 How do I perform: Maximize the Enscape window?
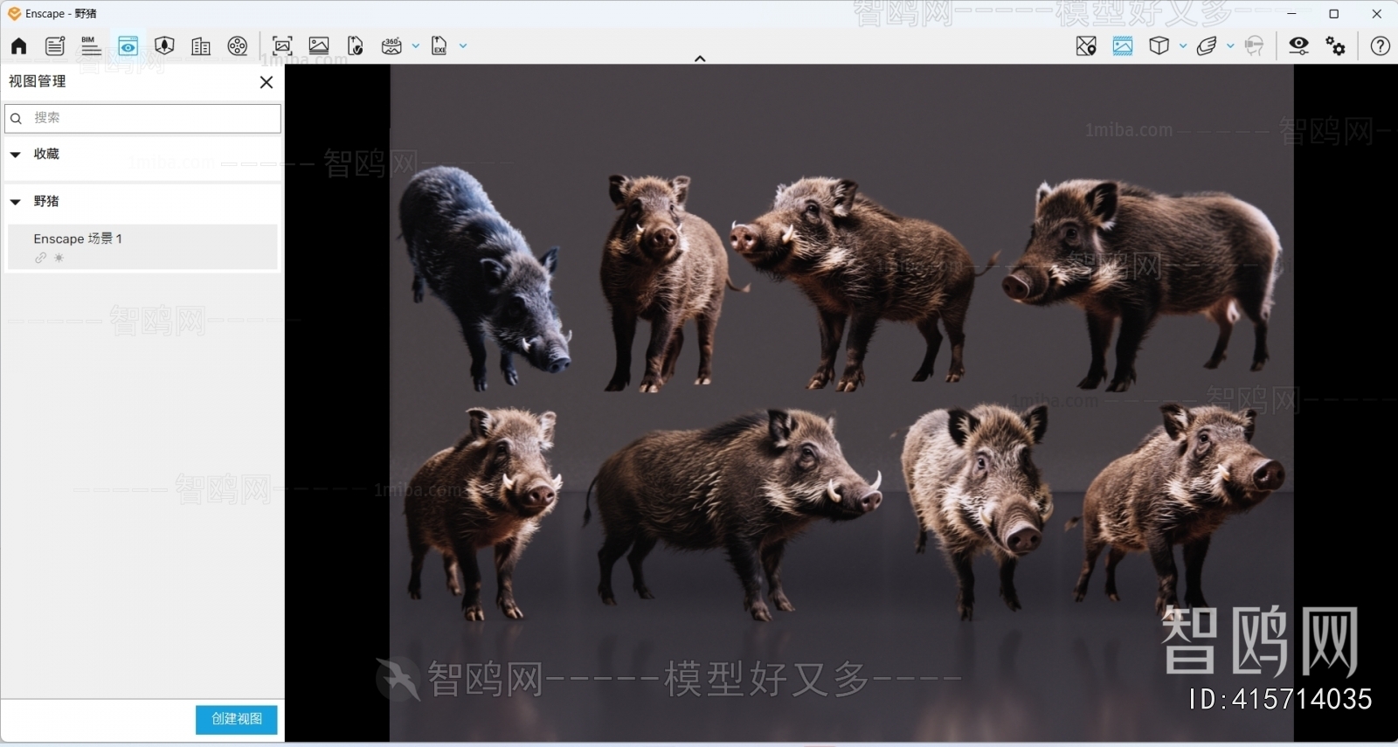1334,13
